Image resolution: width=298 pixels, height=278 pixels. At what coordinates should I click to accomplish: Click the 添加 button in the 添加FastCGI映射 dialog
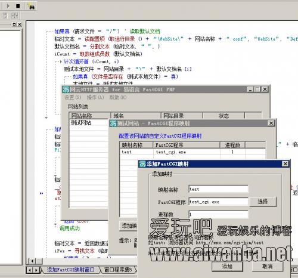coord(227,266)
